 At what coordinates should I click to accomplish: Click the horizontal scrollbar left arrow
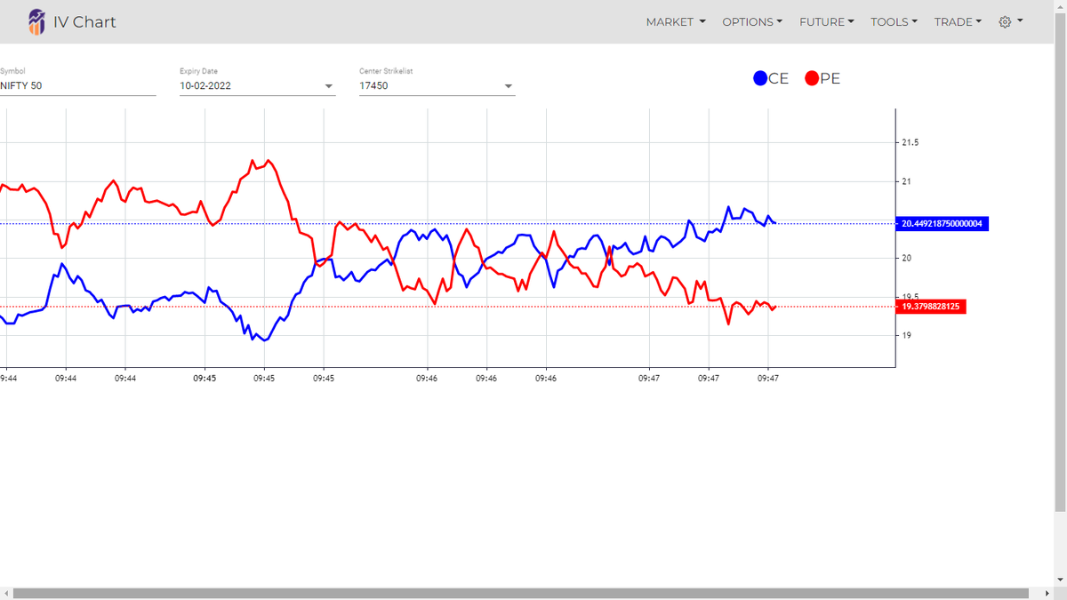coord(5,593)
